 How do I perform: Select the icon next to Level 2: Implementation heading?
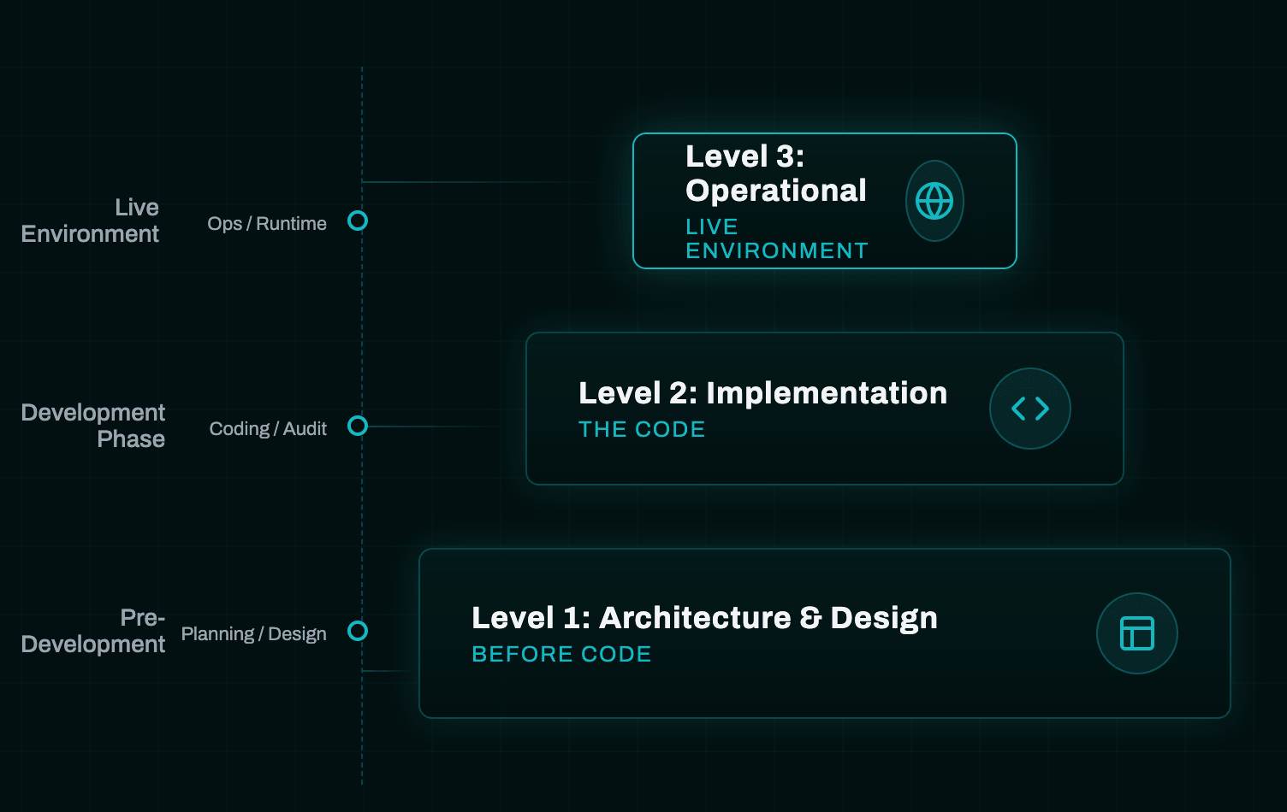click(x=1029, y=409)
